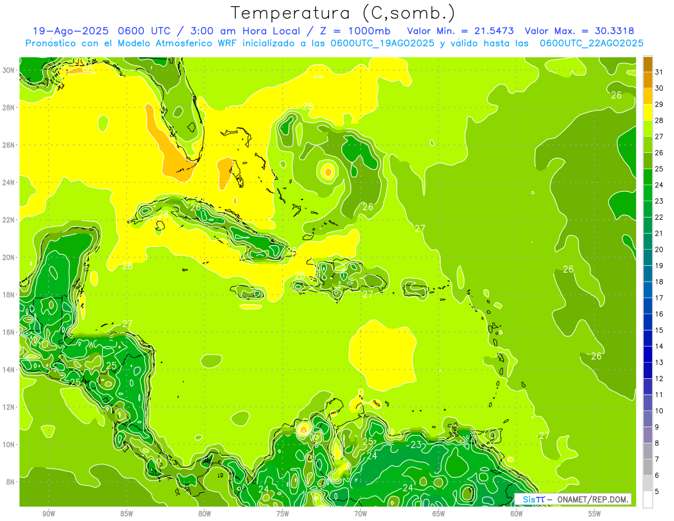Image resolution: width=674 pixels, height=521 pixels.
Task: Click the "14N" latitude axis label
Action: click(x=8, y=370)
